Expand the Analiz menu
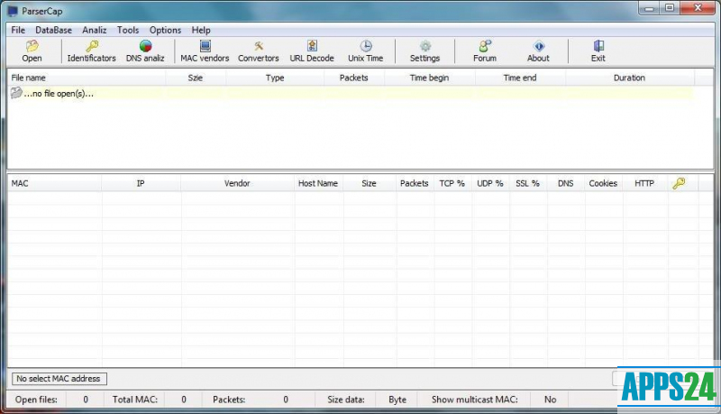The height and width of the screenshot is (414, 721). tap(94, 30)
